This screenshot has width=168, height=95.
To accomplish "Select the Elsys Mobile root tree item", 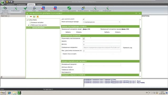I will point(33,20).
